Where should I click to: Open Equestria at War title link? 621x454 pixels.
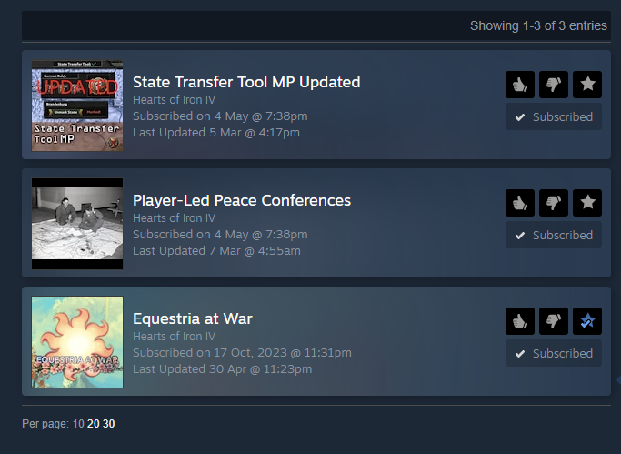(x=193, y=318)
